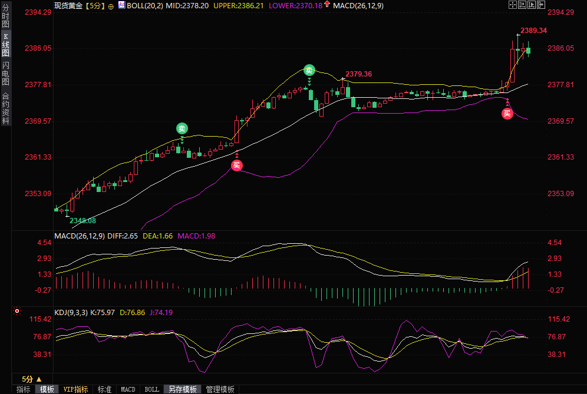Viewport: 587px width, 394px height.
Task: Click the red up-arrow icon before MACD(26,12,9)
Action: click(328, 4)
